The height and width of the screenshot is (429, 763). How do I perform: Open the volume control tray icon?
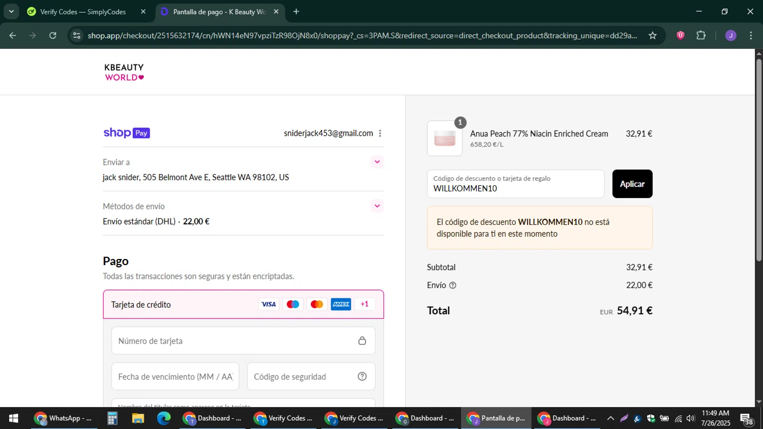(690, 418)
